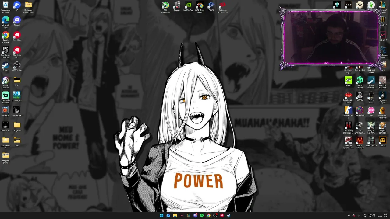
Task: Select the Metal Hellsinger shortcut
Action: pos(360,143)
